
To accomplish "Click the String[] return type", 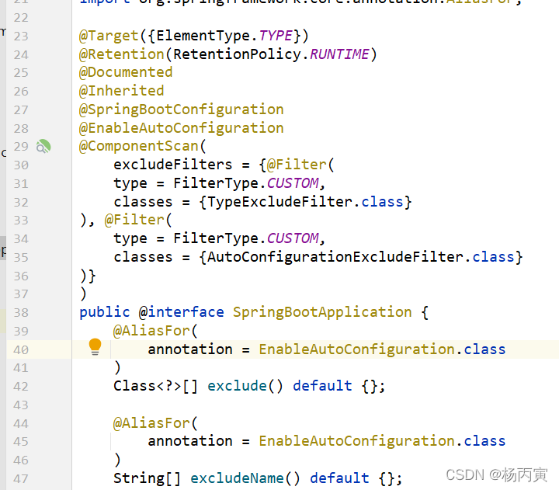I will pyautogui.click(x=148, y=478).
